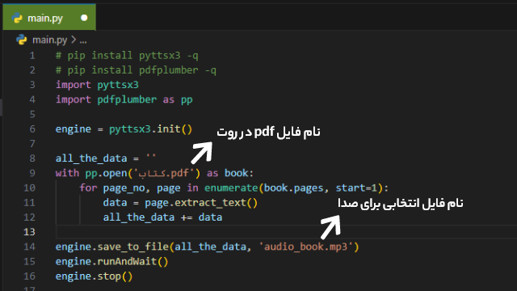Click 'engine' variable on line 6
517x291 pixels.
tap(74, 129)
